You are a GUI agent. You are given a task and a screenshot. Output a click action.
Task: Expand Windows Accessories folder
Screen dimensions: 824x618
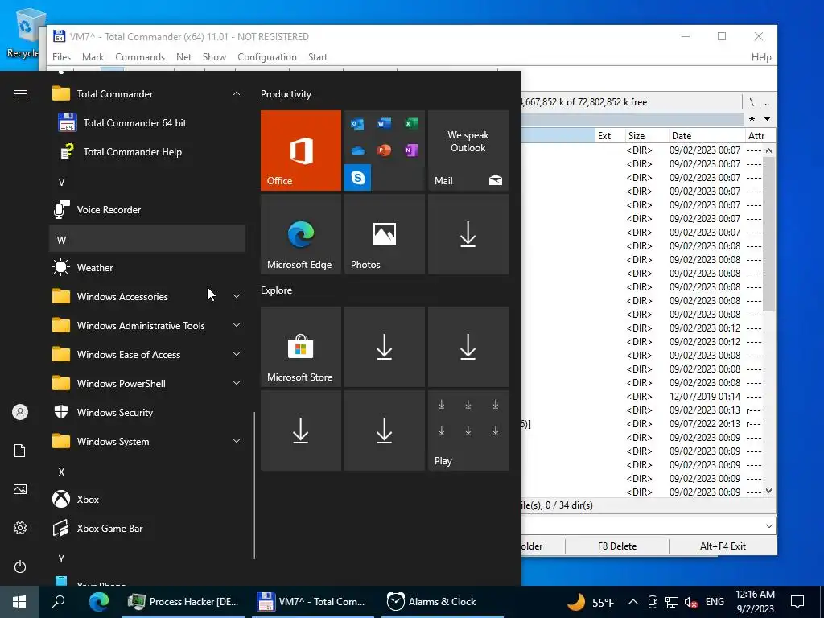click(x=237, y=296)
